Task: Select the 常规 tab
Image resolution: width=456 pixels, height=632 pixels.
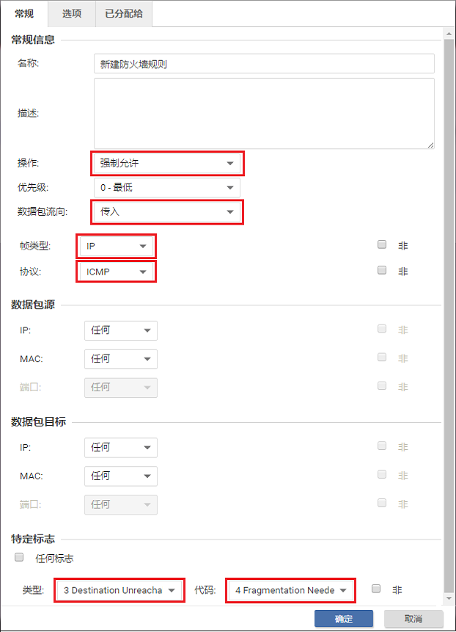Action: [x=24, y=13]
